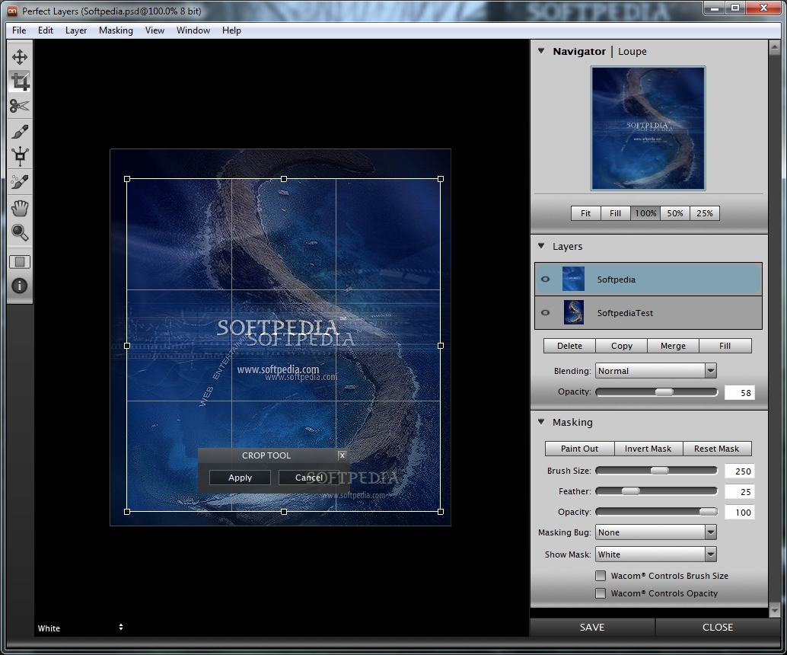Click the CLOSE button at bottom
787x655 pixels.
718,627
